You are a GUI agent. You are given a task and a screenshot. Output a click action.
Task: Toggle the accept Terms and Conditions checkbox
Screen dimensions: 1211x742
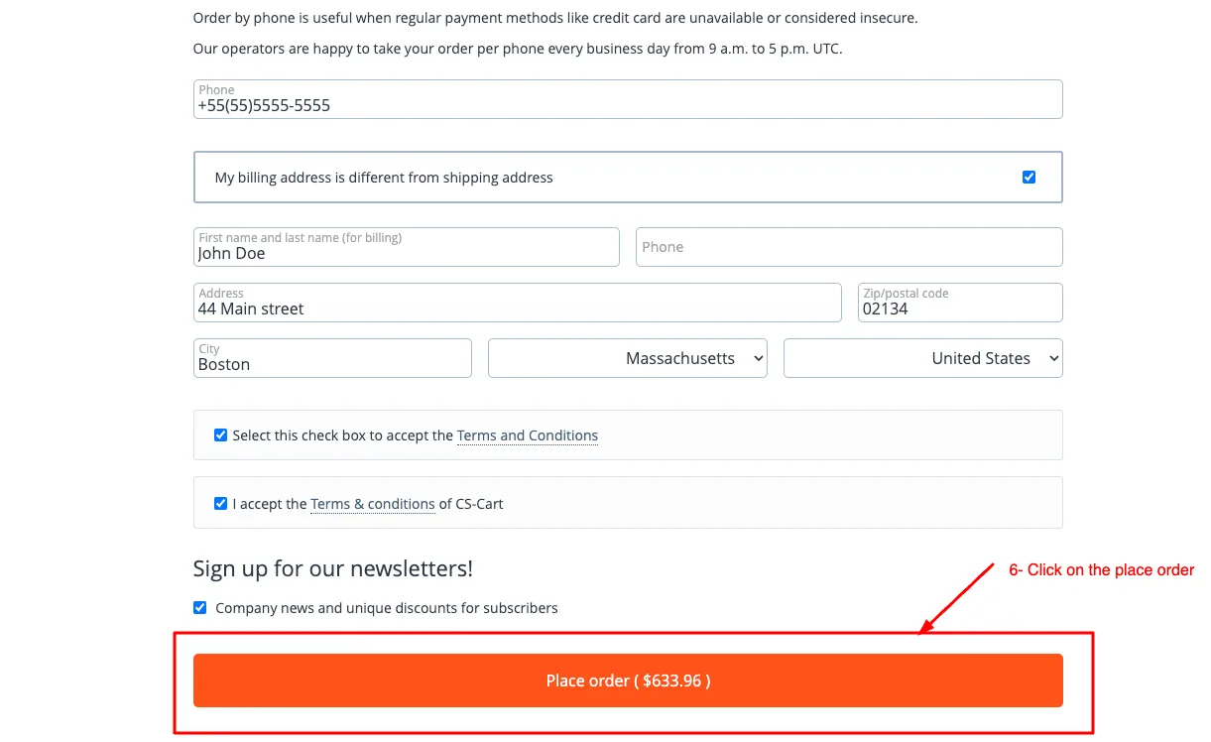(x=221, y=435)
